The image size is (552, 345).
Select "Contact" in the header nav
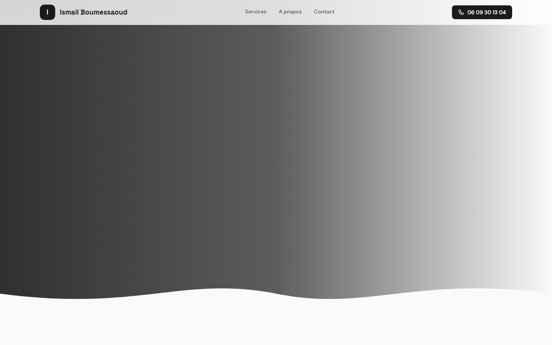[324, 12]
